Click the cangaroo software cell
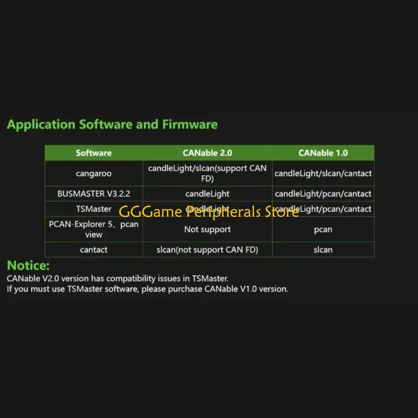 (x=94, y=173)
